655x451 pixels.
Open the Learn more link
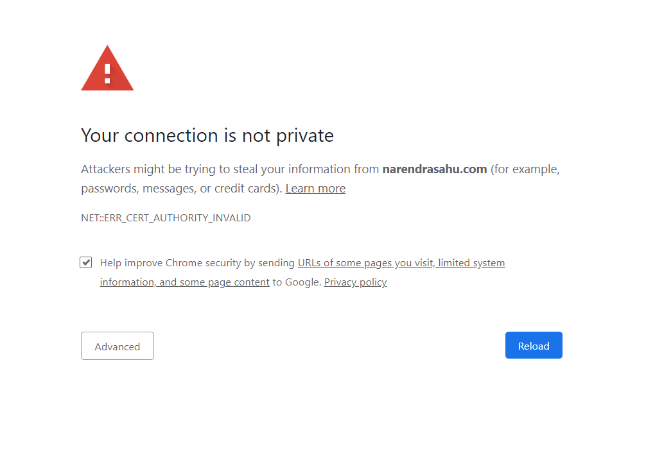315,189
